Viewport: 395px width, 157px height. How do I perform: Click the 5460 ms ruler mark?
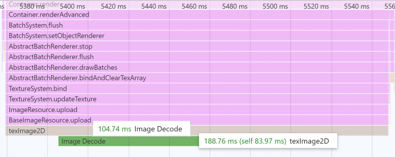(194, 6)
